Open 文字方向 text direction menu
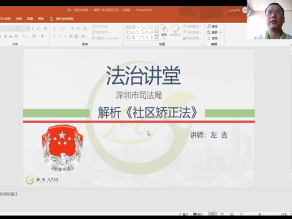Viewport: 292px width, 219px height. click(x=101, y=27)
